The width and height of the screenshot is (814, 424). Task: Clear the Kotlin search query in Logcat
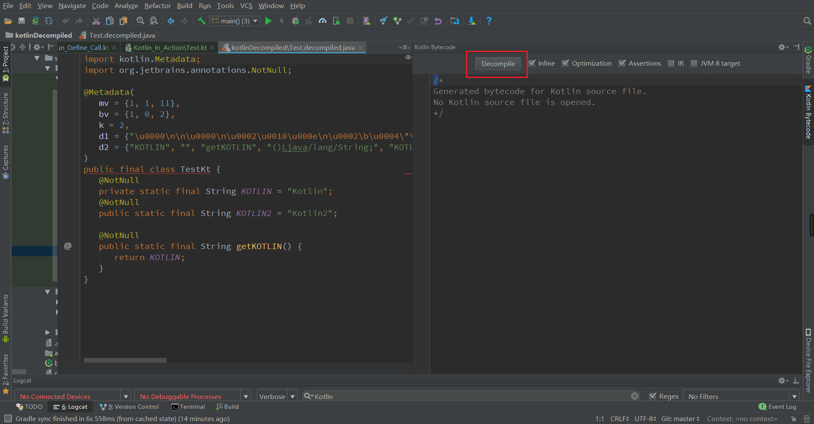pos(635,396)
